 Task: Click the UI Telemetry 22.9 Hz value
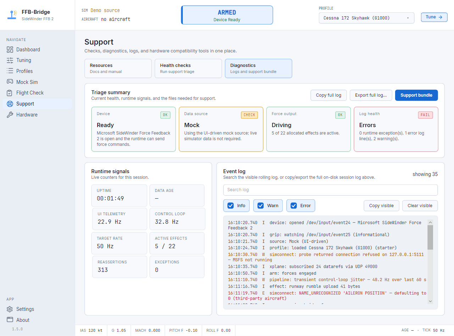click(110, 222)
